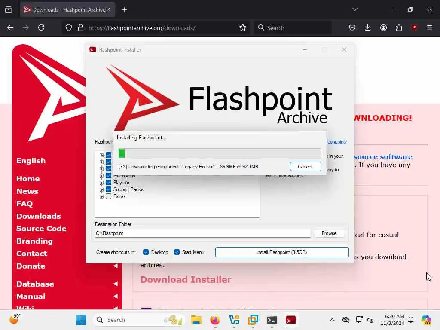Viewport: 440px width, 330px height.
Task: Open the Firefox View icon
Action: click(9, 9)
